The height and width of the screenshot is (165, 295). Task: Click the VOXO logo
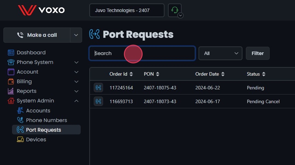[x=41, y=10]
